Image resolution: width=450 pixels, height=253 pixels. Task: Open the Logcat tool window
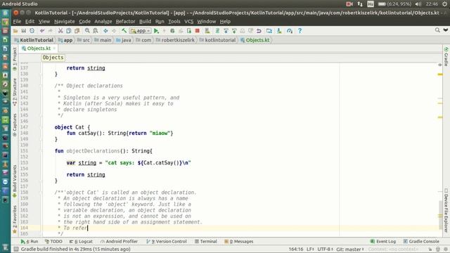click(81, 242)
